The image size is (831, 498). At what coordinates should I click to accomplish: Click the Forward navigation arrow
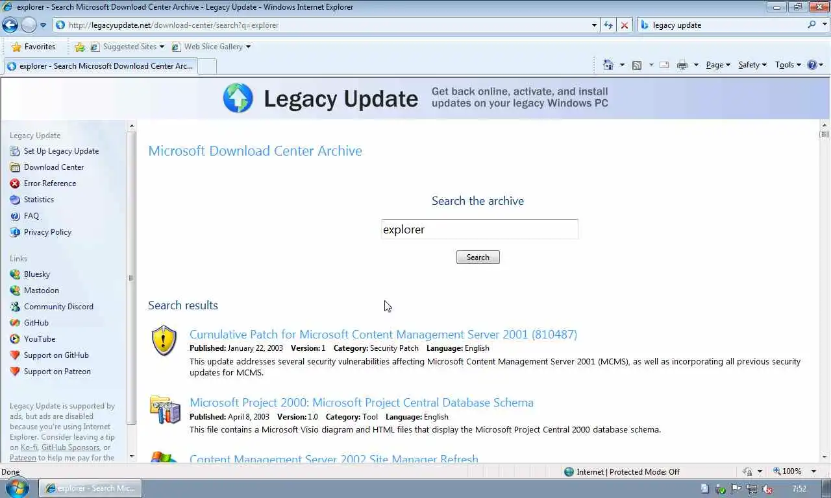pos(29,25)
